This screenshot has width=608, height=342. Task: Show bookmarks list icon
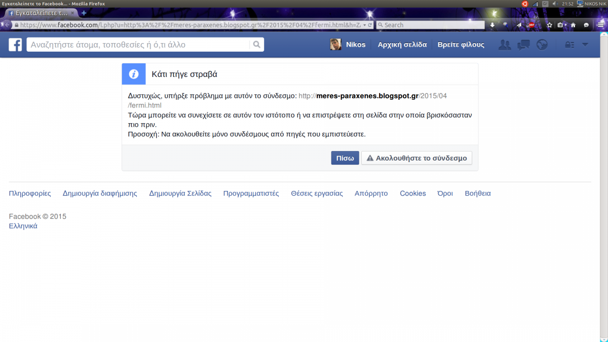(560, 25)
